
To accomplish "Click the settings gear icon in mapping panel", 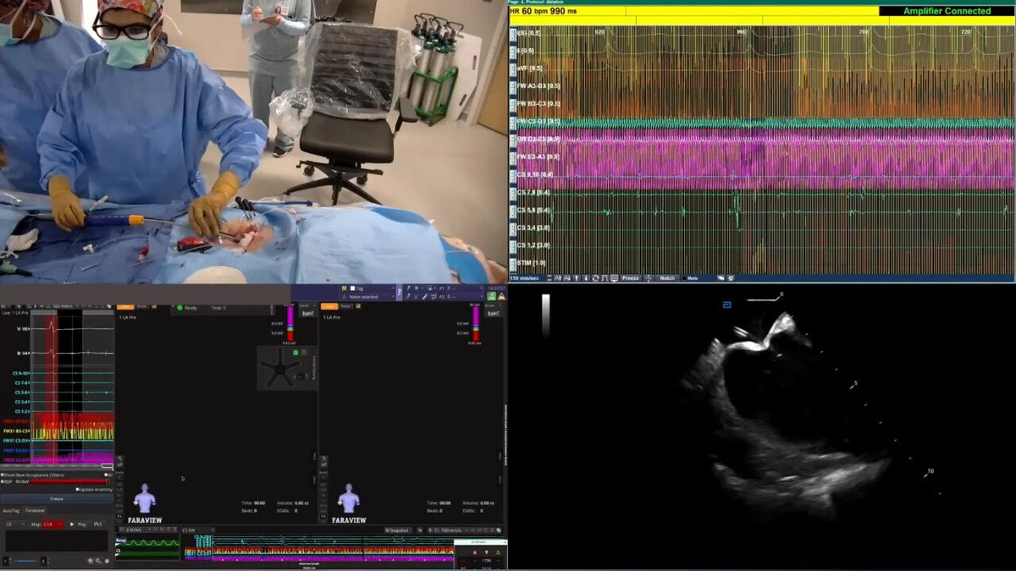I will [107, 561].
